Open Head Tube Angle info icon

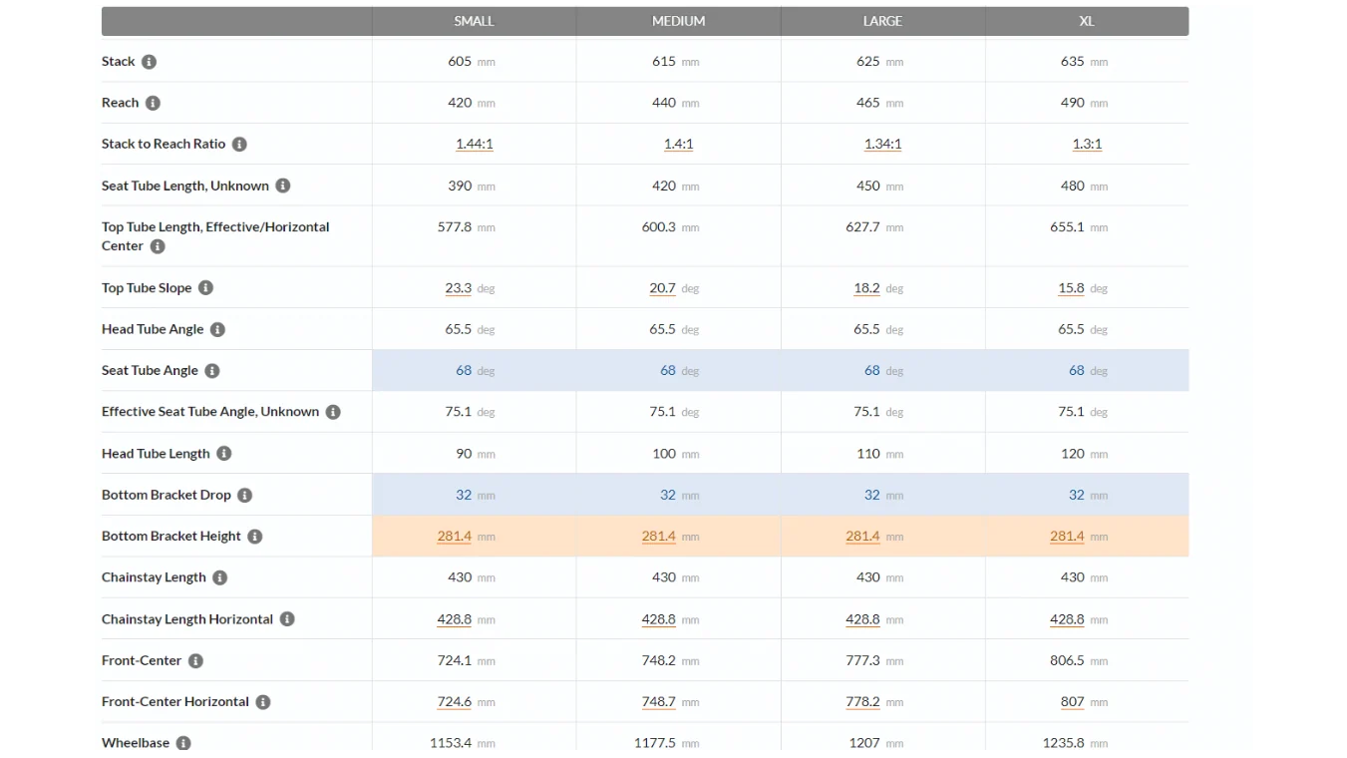coord(217,329)
